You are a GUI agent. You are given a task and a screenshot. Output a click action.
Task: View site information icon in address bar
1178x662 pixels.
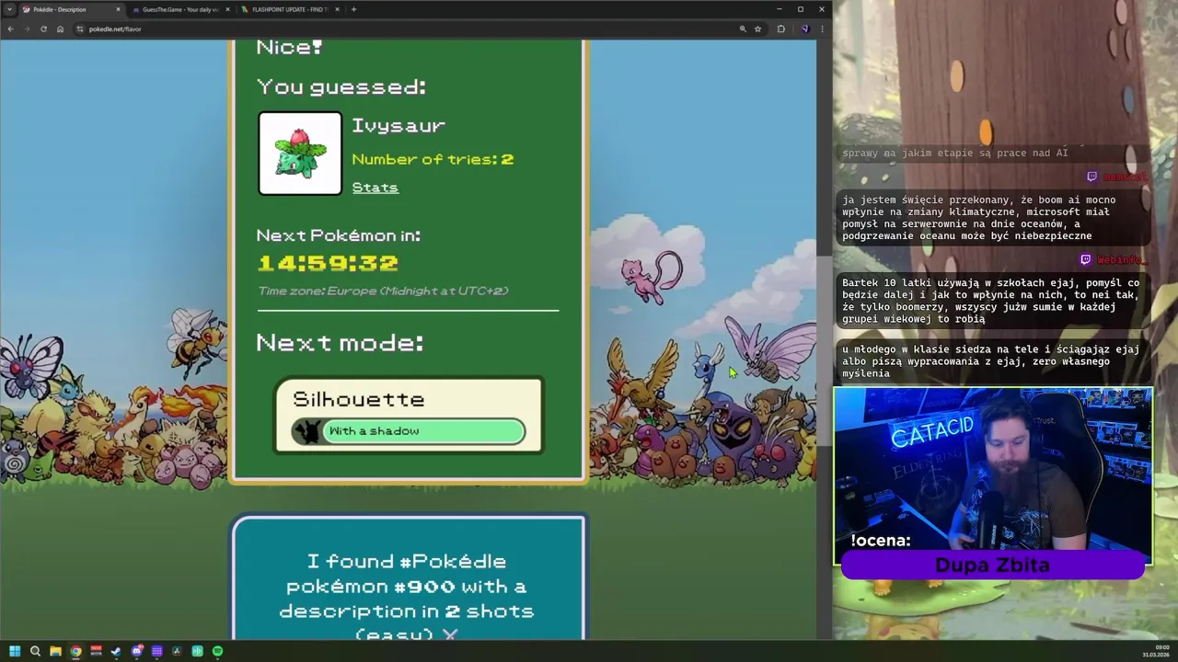80,29
